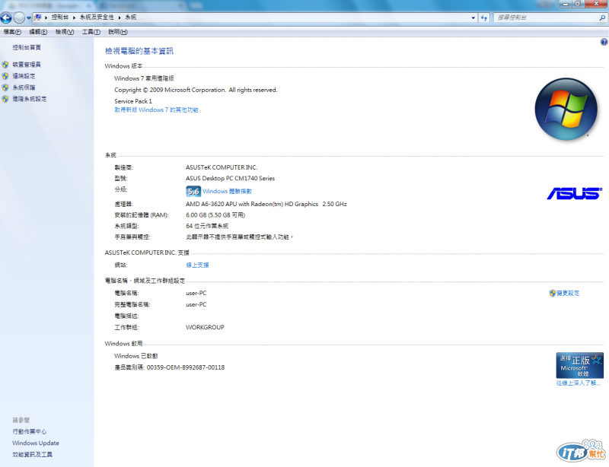Click the search magnifier icon
Viewport: 609px width, 467px height.
[602, 17]
